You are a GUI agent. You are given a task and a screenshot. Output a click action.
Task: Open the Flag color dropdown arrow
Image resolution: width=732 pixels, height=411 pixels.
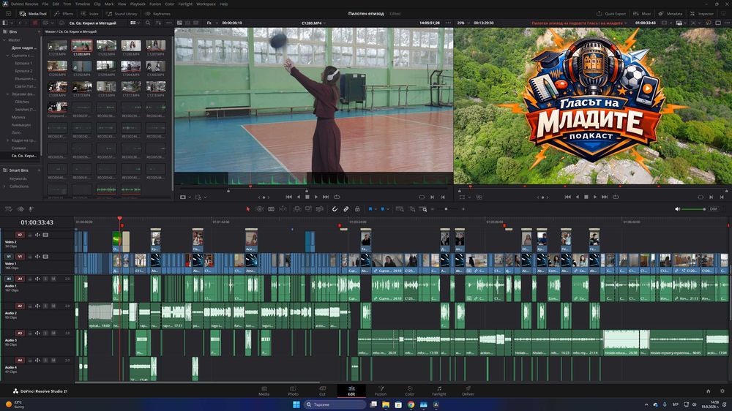[376, 209]
